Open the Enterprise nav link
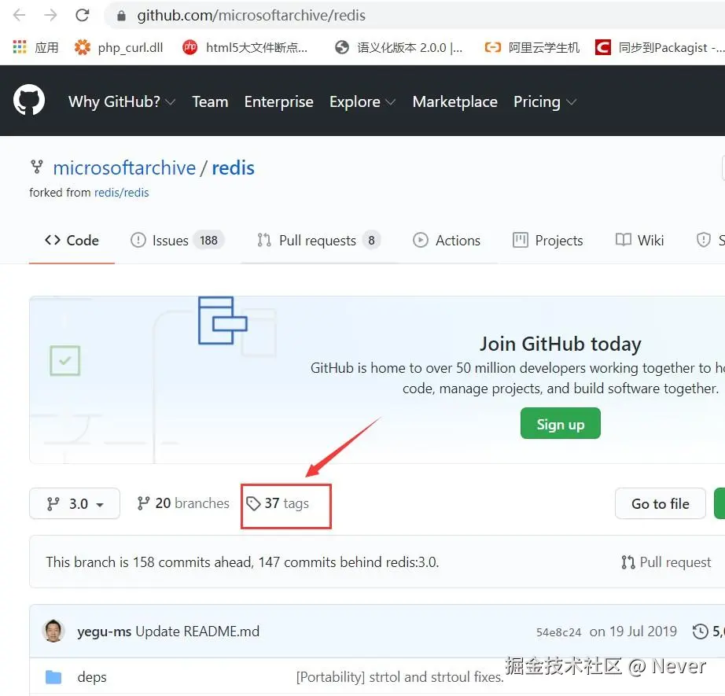 pos(279,101)
